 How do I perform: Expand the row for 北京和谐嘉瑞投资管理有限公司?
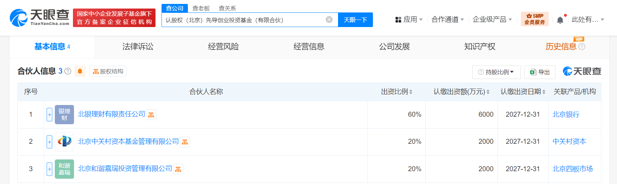(49, 169)
